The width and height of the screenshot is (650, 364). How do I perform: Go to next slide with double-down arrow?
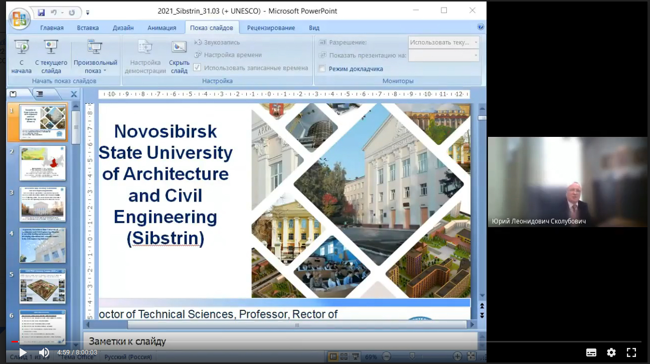click(482, 315)
